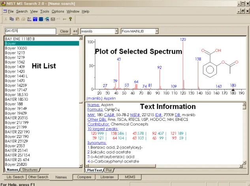The width and height of the screenshot is (250, 186).
Task: Open the View menu
Action: (x=34, y=11)
